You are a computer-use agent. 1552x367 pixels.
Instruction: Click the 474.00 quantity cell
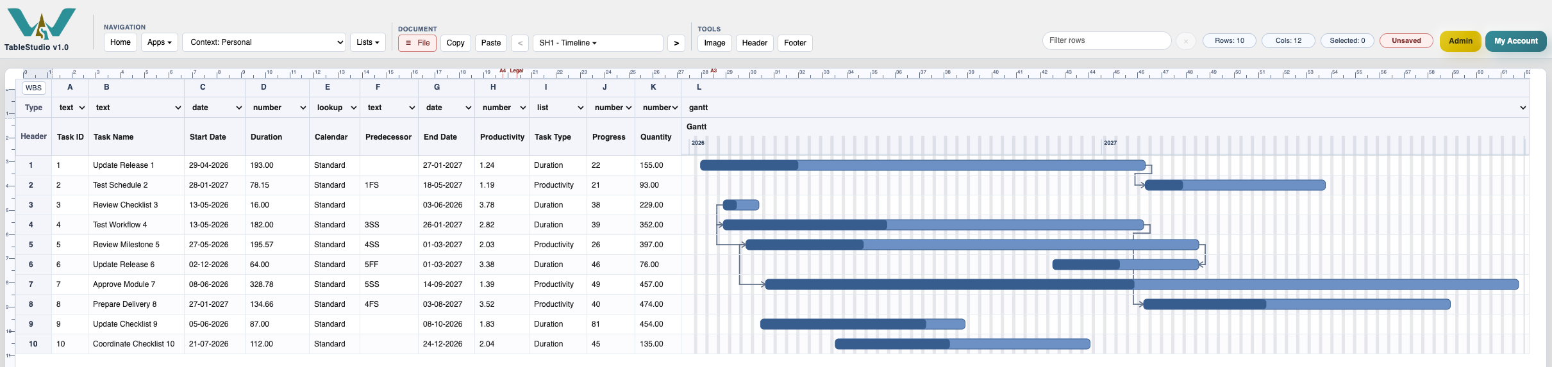(x=658, y=304)
